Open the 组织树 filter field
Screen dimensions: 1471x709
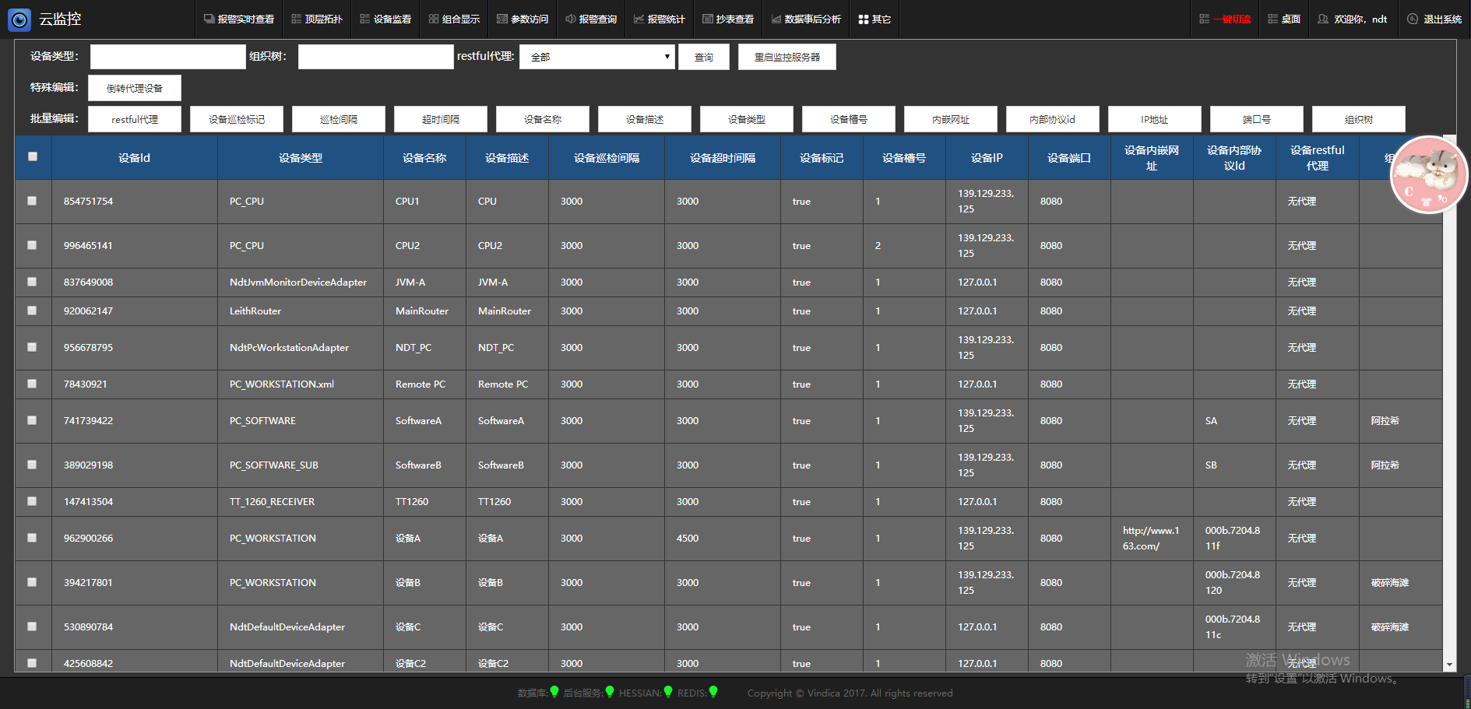click(375, 57)
